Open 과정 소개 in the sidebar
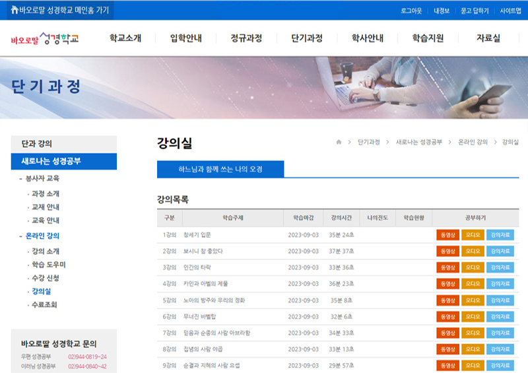The height and width of the screenshot is (373, 528). point(46,193)
